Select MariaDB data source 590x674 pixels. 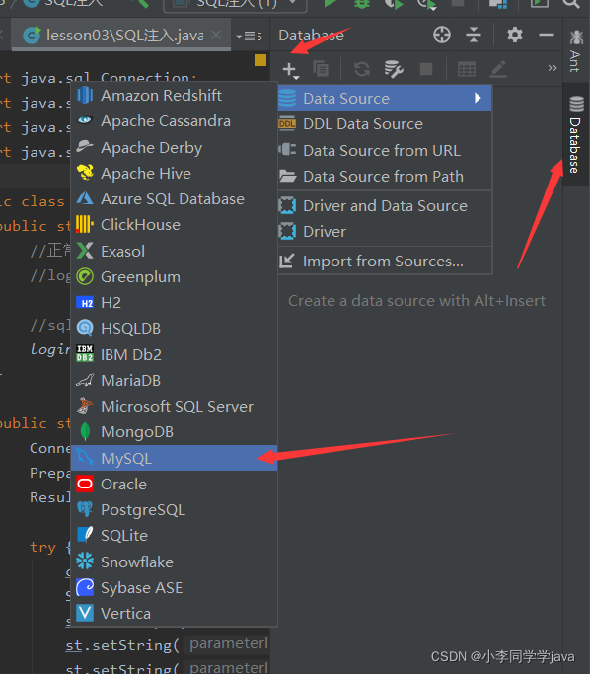point(174,380)
